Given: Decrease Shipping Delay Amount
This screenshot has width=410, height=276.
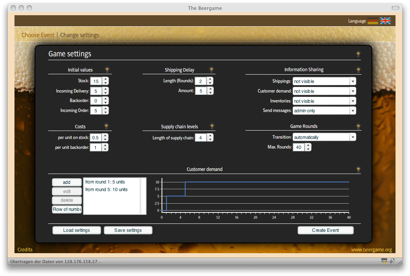Looking at the screenshot, I should 210,93.
